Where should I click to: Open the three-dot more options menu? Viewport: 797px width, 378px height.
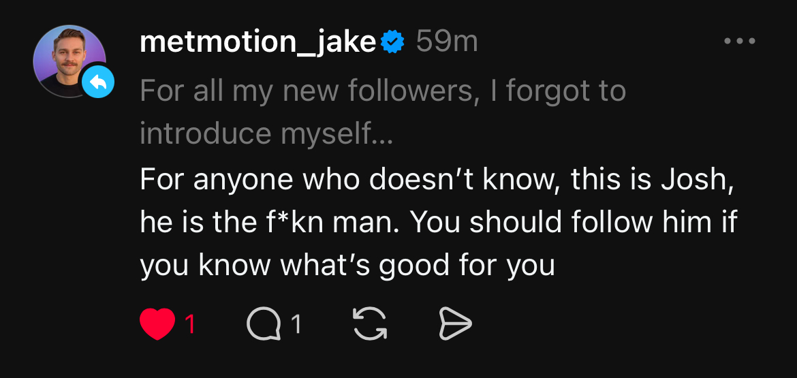pos(740,42)
